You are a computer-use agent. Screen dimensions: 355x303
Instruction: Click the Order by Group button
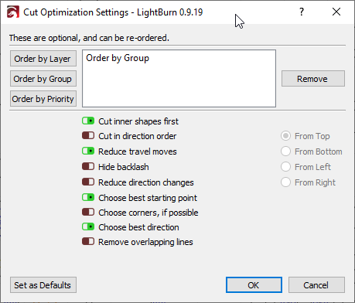[x=43, y=79]
